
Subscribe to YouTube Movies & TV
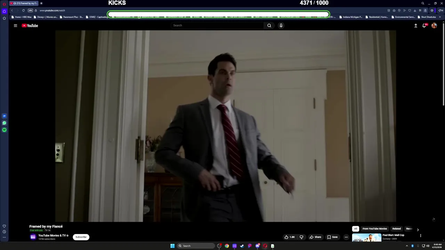coord(81,237)
